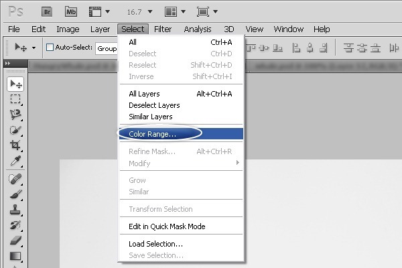Select the Rectangular Marquee tool
Image resolution: width=402 pixels, height=268 pixels.
point(15,99)
